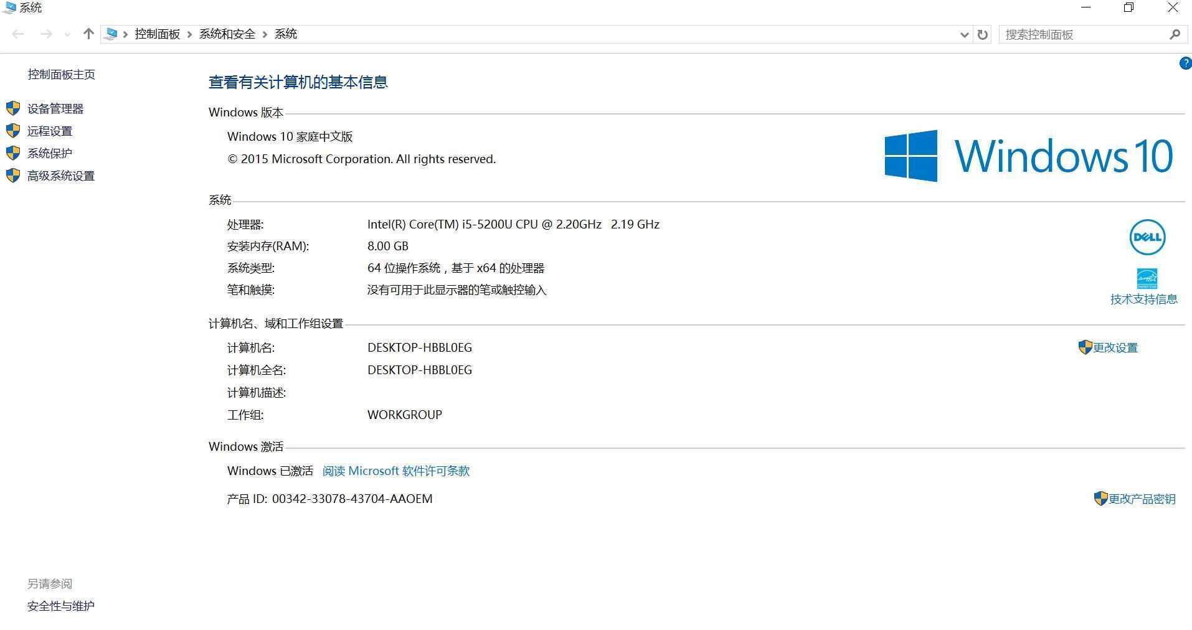Minimize the 系统 window

[1086, 7]
